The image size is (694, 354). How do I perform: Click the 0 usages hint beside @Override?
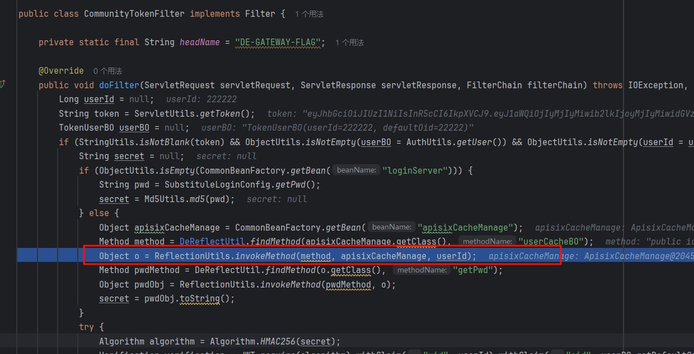[107, 71]
